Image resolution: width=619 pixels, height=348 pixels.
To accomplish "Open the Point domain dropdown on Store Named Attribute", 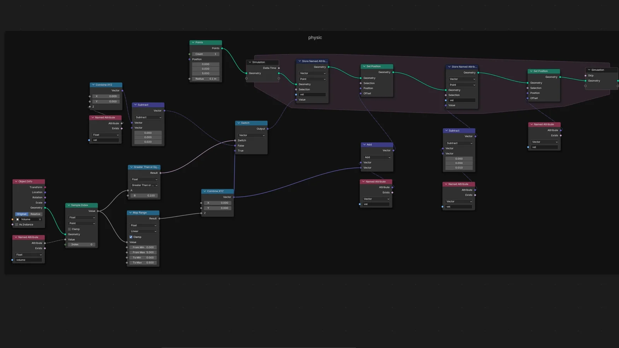I will click(x=312, y=79).
